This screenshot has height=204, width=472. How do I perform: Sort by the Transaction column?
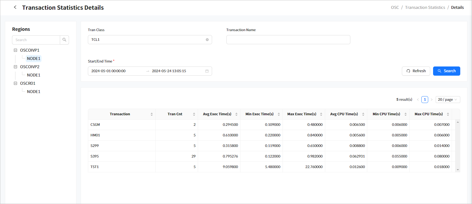coord(152,114)
